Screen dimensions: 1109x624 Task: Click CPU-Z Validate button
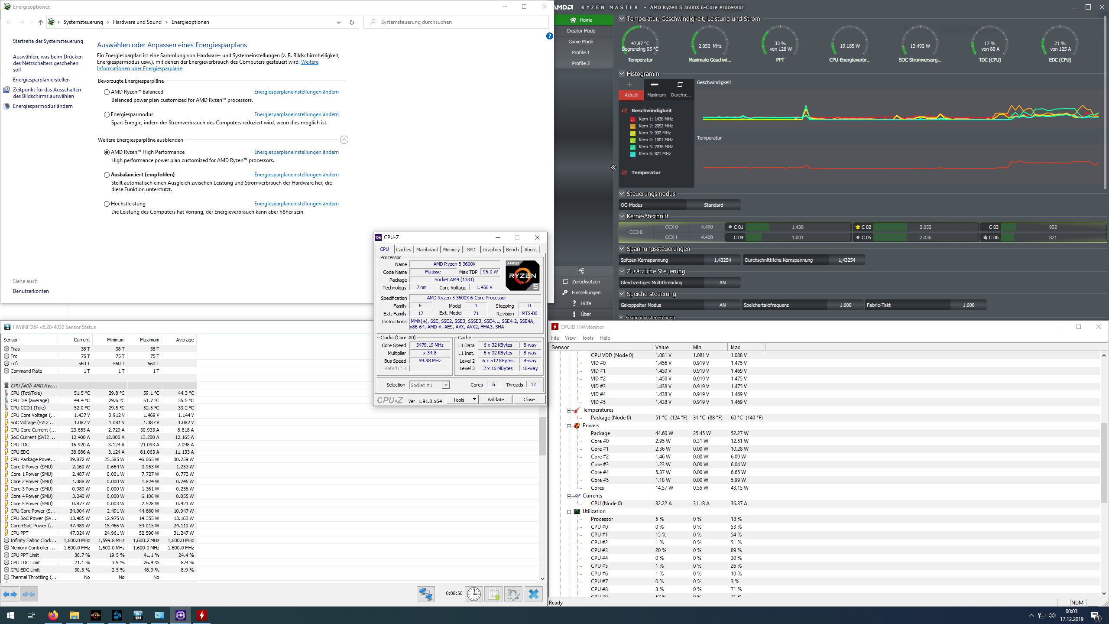coord(496,400)
